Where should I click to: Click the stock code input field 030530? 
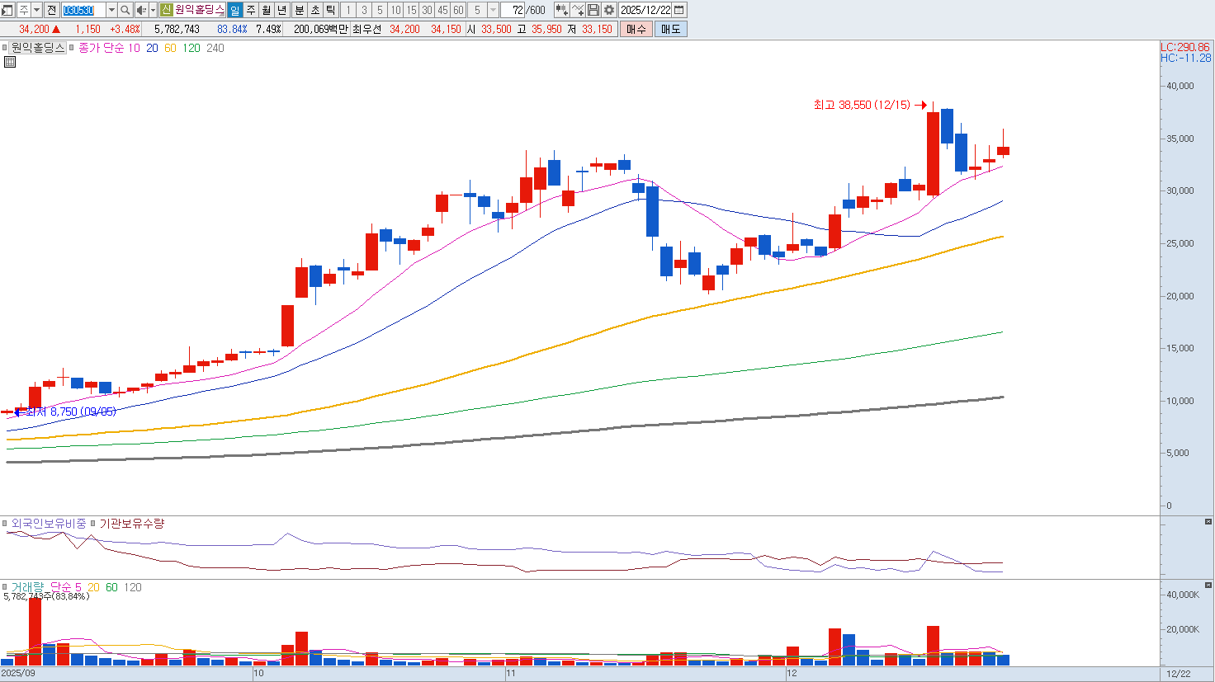(x=83, y=10)
